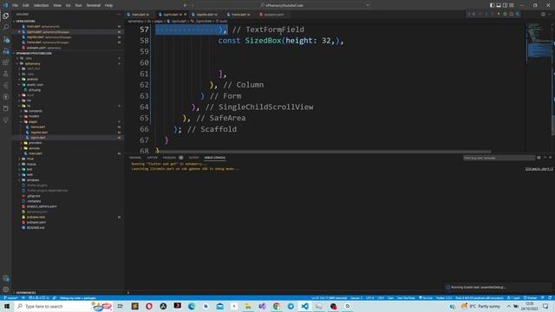Focus the debug console filter field
This screenshot has width=555, height=312.
499,158
